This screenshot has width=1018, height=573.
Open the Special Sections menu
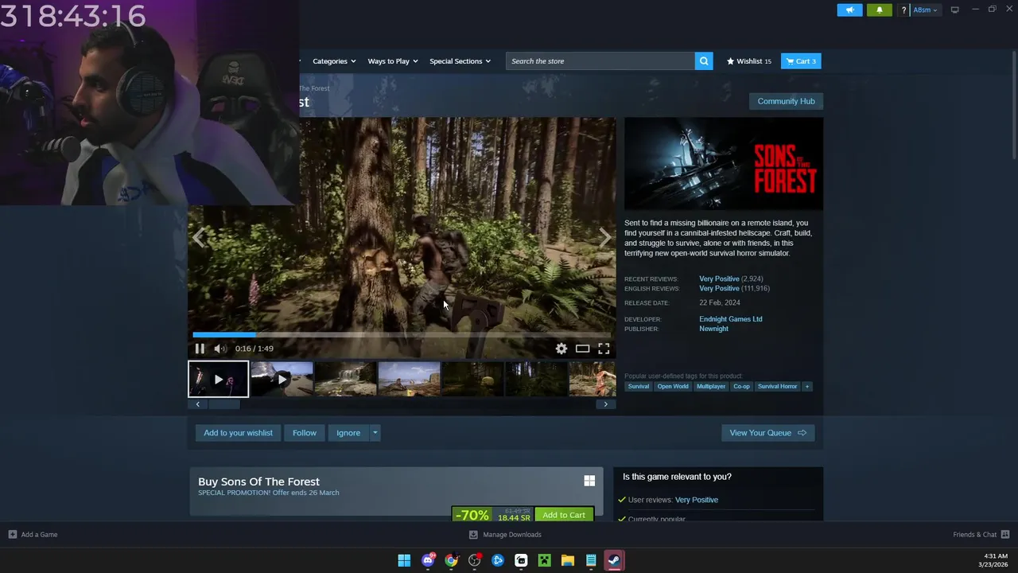tap(460, 61)
